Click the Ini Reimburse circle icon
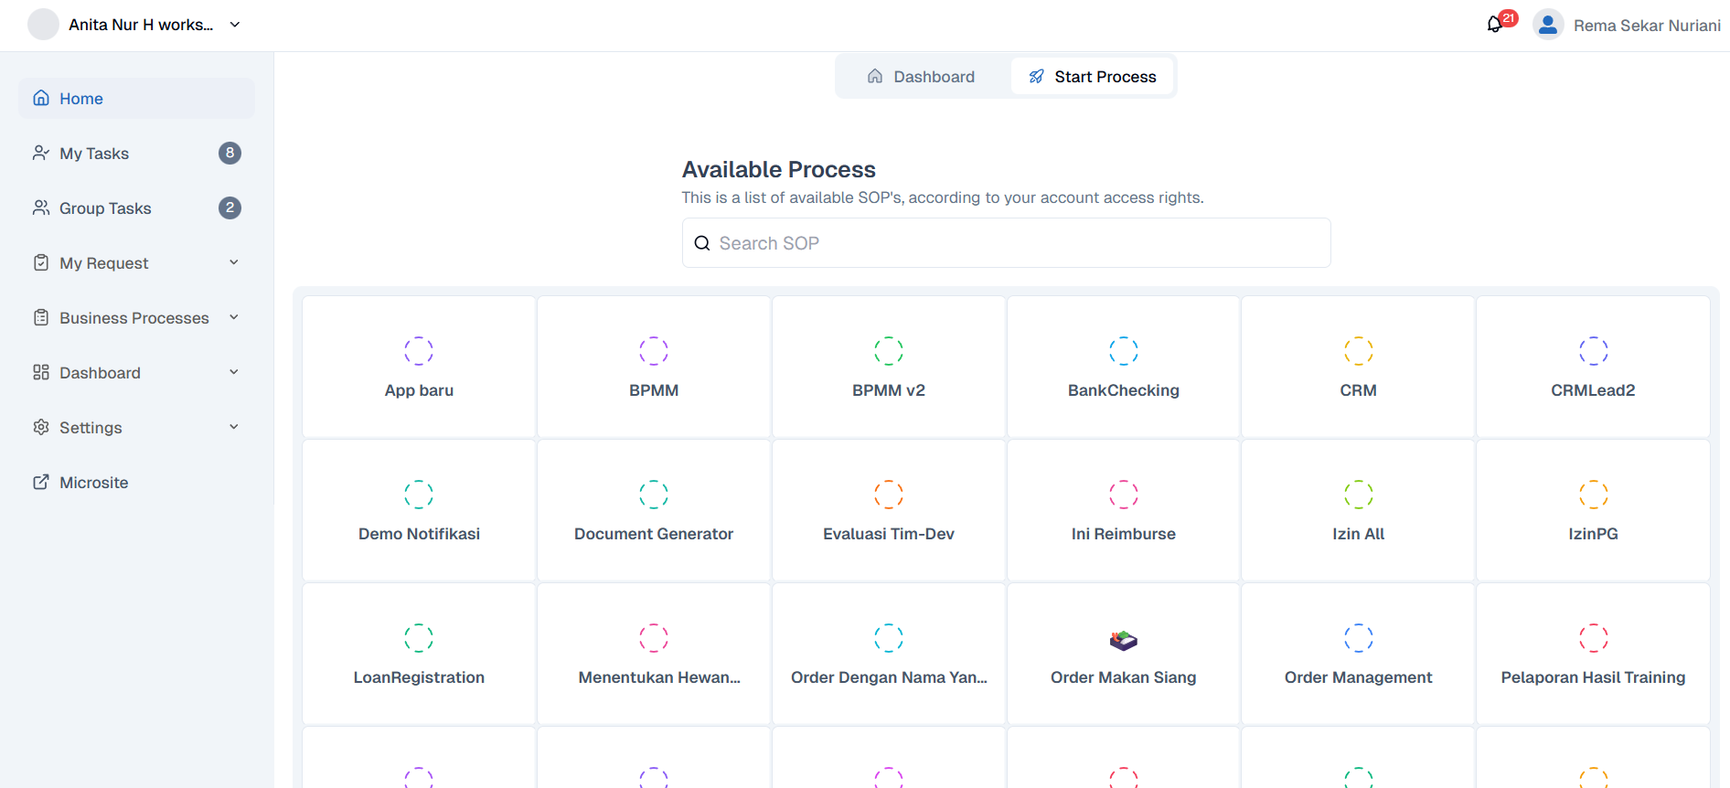The width and height of the screenshot is (1730, 788). point(1124,495)
